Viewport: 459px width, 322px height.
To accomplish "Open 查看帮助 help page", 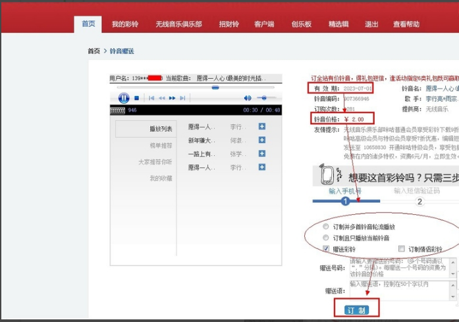I will click(406, 24).
